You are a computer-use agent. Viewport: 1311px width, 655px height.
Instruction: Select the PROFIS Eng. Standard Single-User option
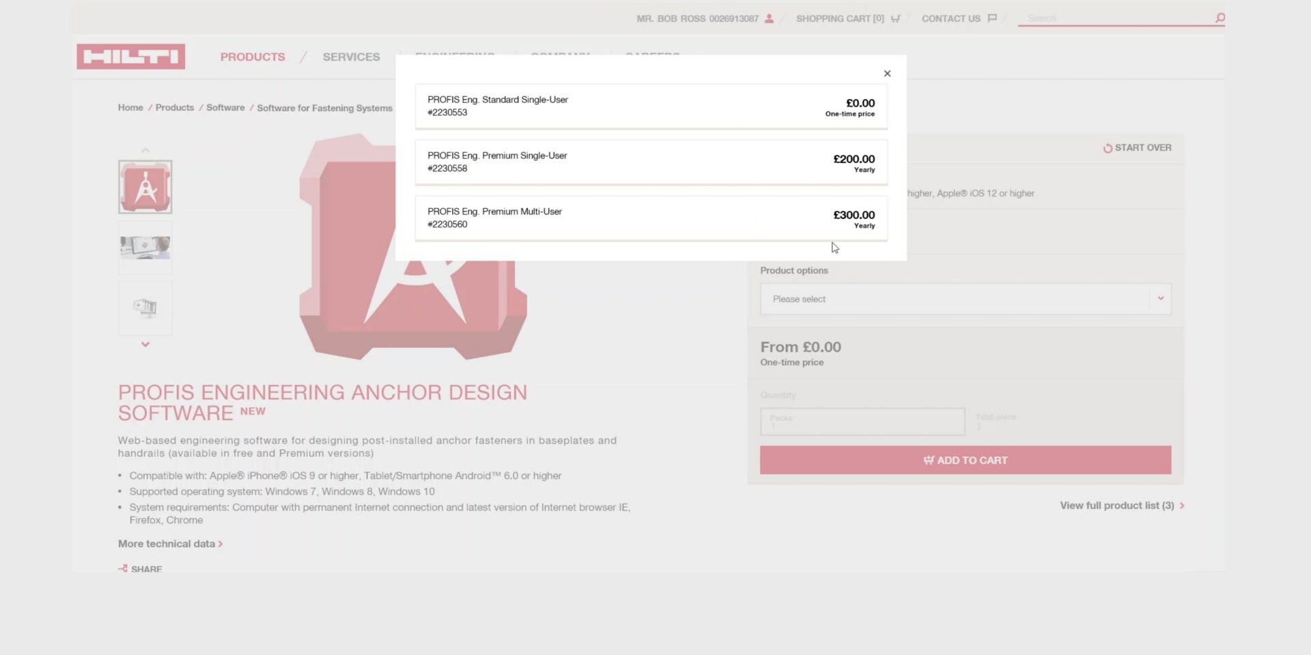(x=650, y=106)
